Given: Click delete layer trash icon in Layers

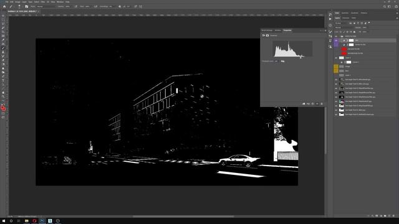Looking at the screenshot, I should click(x=393, y=216).
